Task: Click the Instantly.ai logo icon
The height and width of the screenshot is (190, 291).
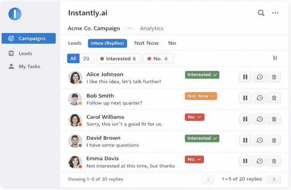Action: tap(15, 14)
